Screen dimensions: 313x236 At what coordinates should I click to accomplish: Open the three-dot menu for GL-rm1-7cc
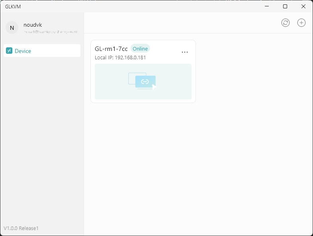[x=185, y=52]
